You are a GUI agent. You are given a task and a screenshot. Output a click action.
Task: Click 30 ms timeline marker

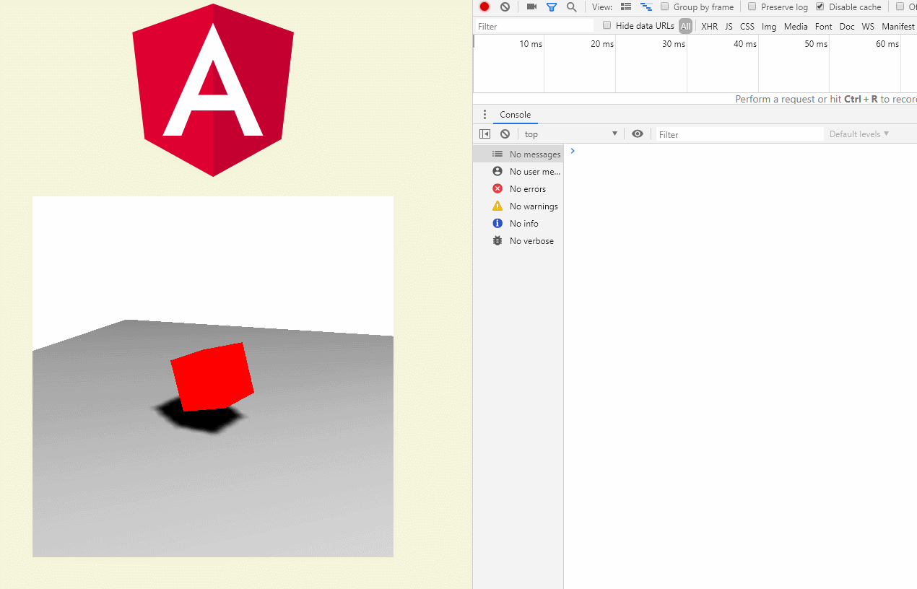(674, 44)
